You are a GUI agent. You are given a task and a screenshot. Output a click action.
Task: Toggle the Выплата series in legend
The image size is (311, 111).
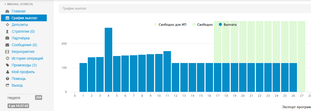point(230,25)
